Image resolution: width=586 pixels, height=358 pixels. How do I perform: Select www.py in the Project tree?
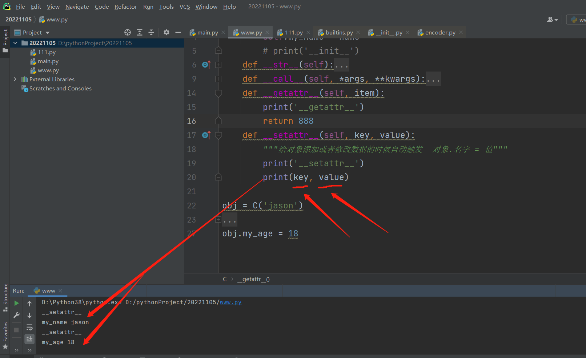pos(44,70)
